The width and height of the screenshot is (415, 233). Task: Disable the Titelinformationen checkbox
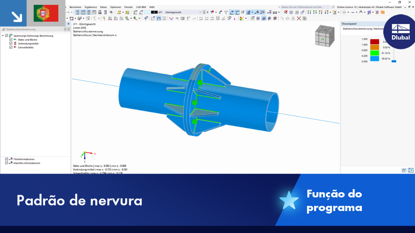point(6,159)
